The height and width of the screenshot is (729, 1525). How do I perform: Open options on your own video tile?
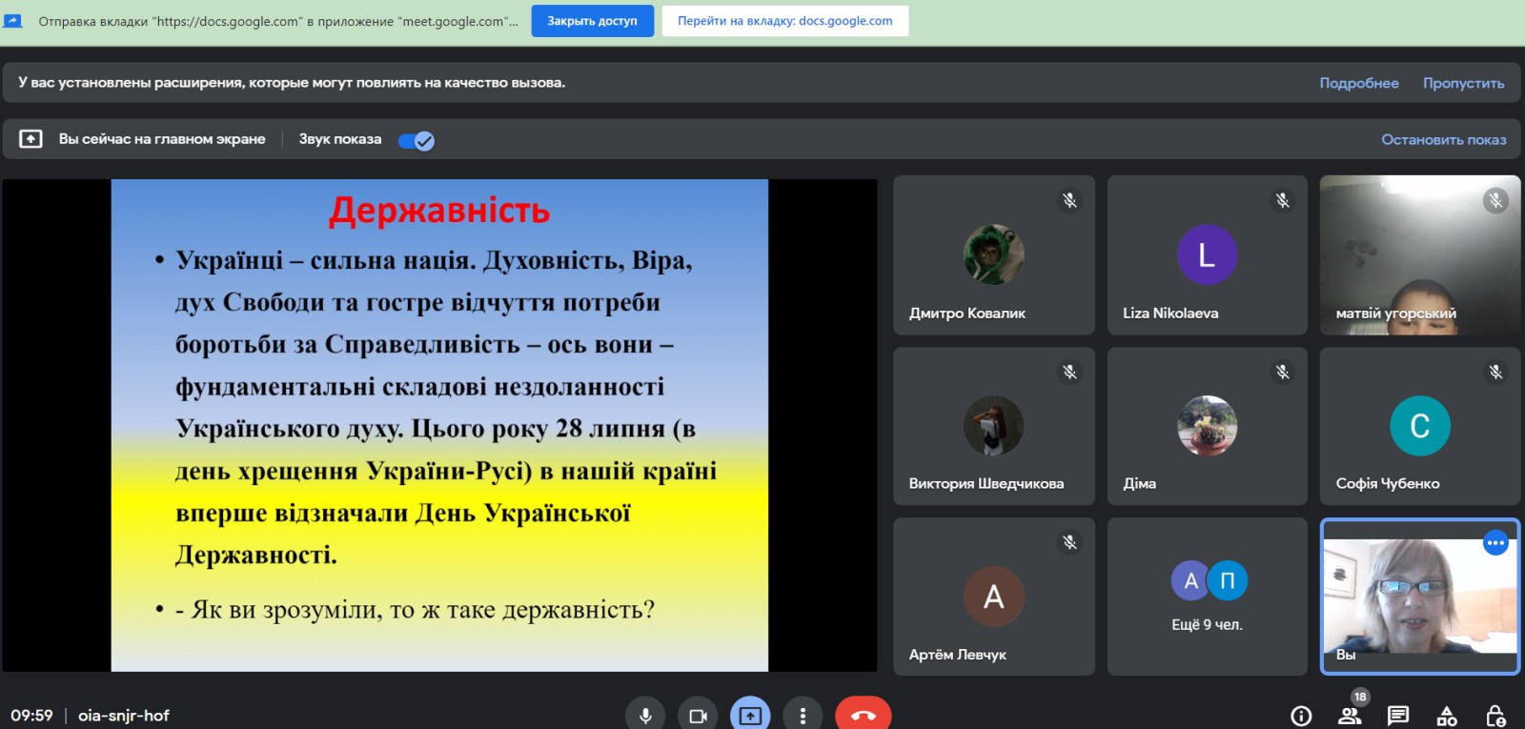(1495, 543)
